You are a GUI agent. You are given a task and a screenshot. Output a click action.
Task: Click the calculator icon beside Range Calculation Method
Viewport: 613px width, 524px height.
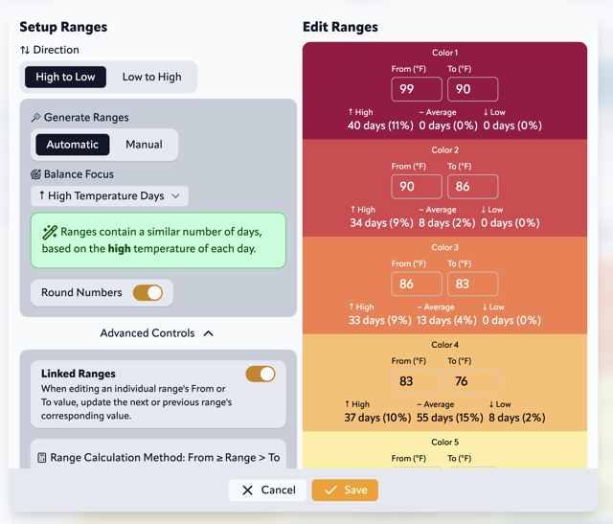point(42,458)
